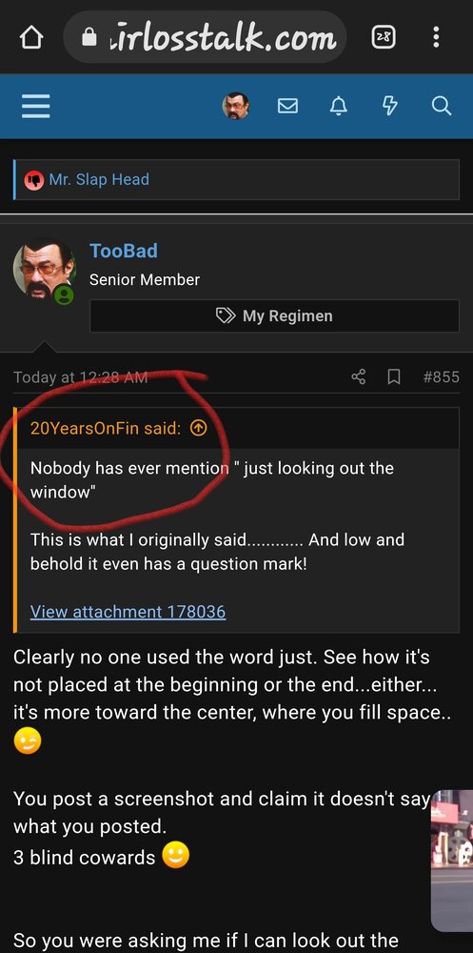
Task: Open the browser three-dot overflow menu
Action: (x=436, y=37)
